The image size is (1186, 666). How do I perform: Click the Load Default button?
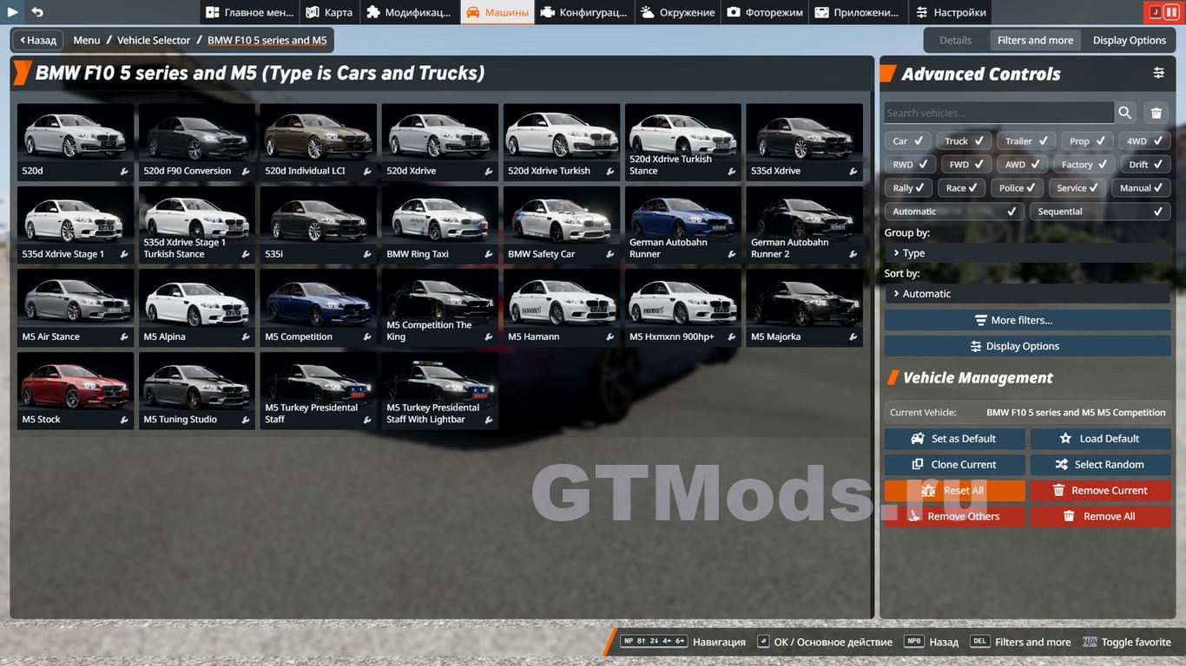pyautogui.click(x=1100, y=439)
